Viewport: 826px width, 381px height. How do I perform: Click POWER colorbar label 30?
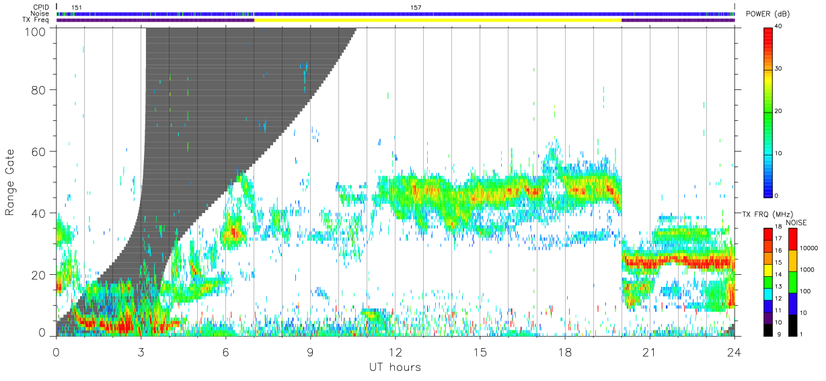[779, 69]
